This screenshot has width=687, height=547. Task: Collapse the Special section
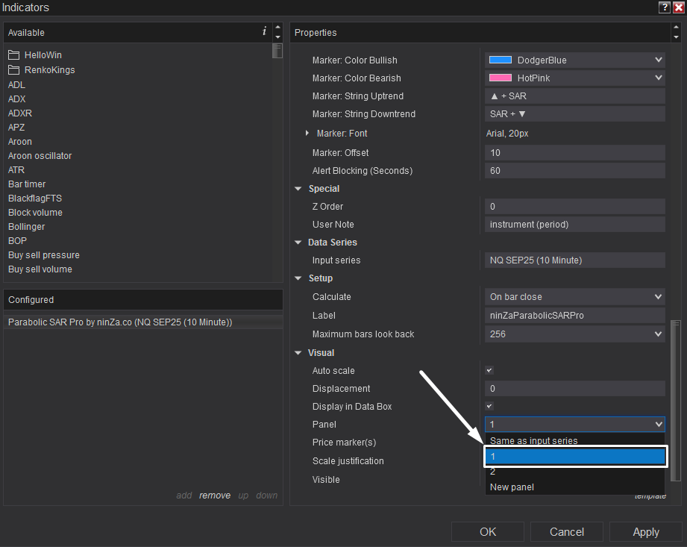click(298, 189)
